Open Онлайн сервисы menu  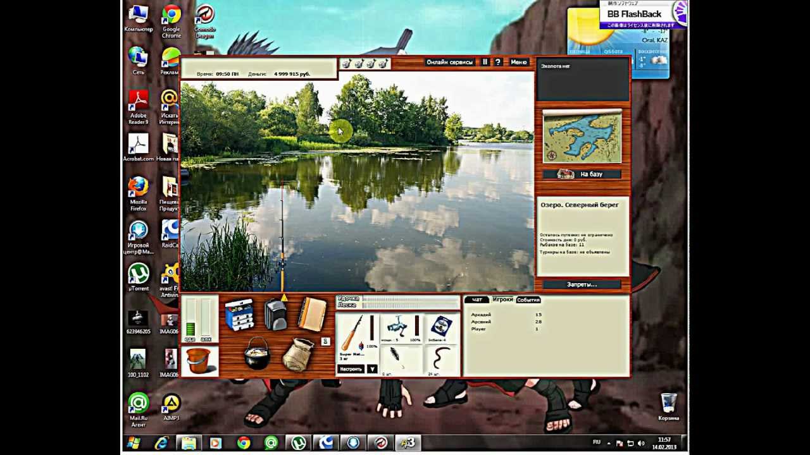[449, 62]
